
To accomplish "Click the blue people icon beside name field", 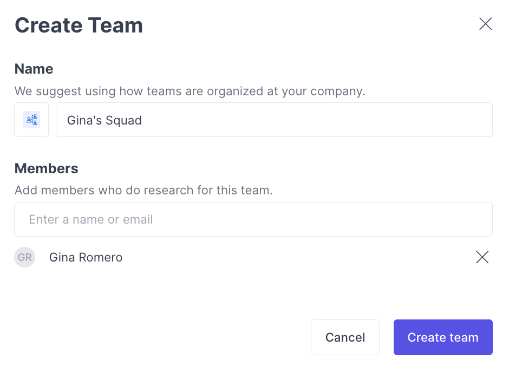I will pos(31,120).
